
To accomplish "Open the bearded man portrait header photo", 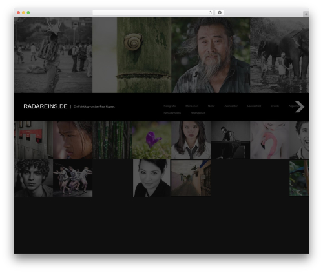I will [211, 55].
